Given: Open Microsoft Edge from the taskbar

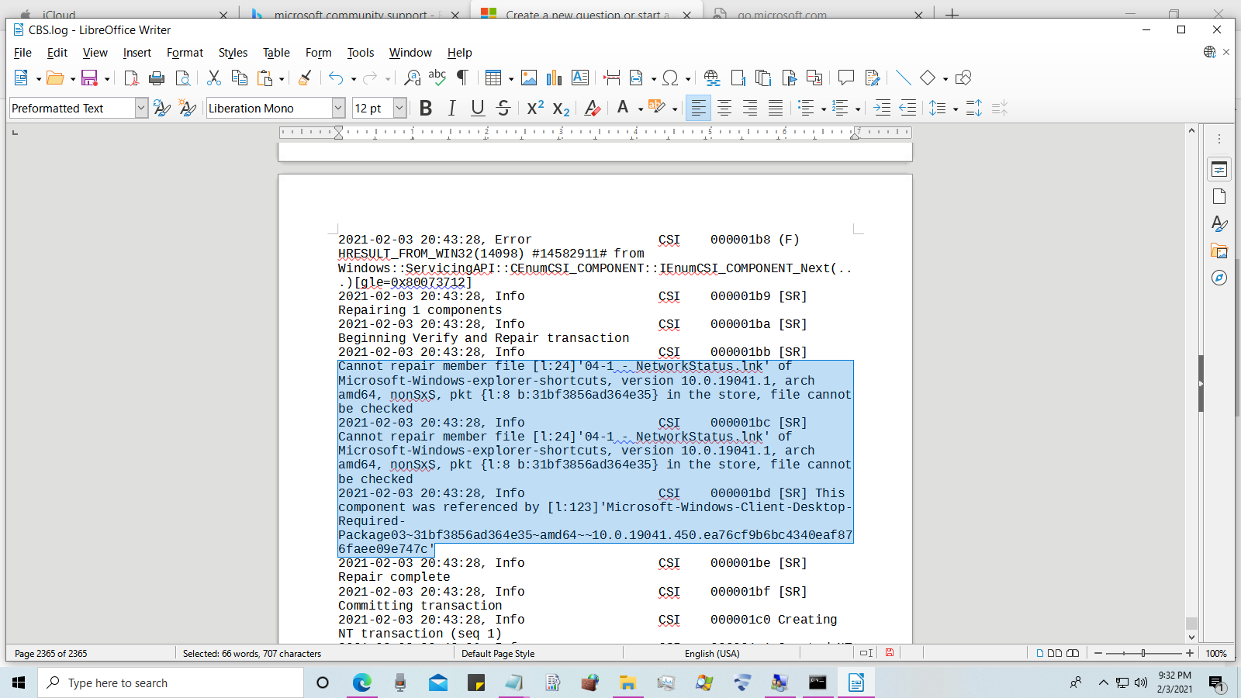Looking at the screenshot, I should click(362, 682).
